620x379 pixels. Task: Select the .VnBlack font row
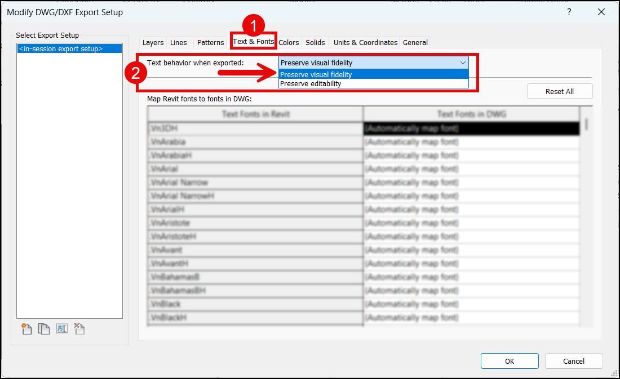pyautogui.click(x=255, y=304)
